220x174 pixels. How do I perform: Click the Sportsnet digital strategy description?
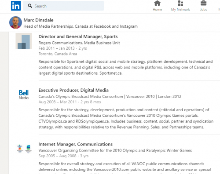point(125,67)
